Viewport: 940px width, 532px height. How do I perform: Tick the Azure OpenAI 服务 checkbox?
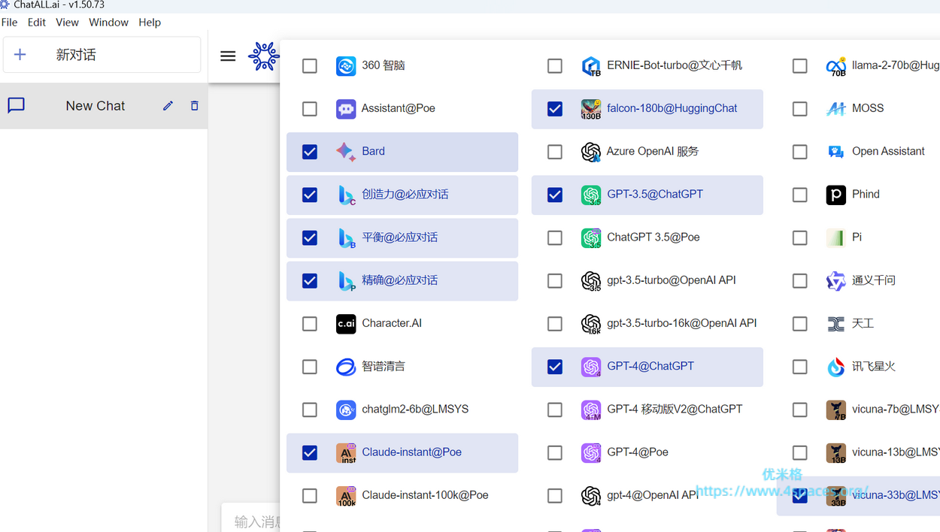(x=555, y=152)
